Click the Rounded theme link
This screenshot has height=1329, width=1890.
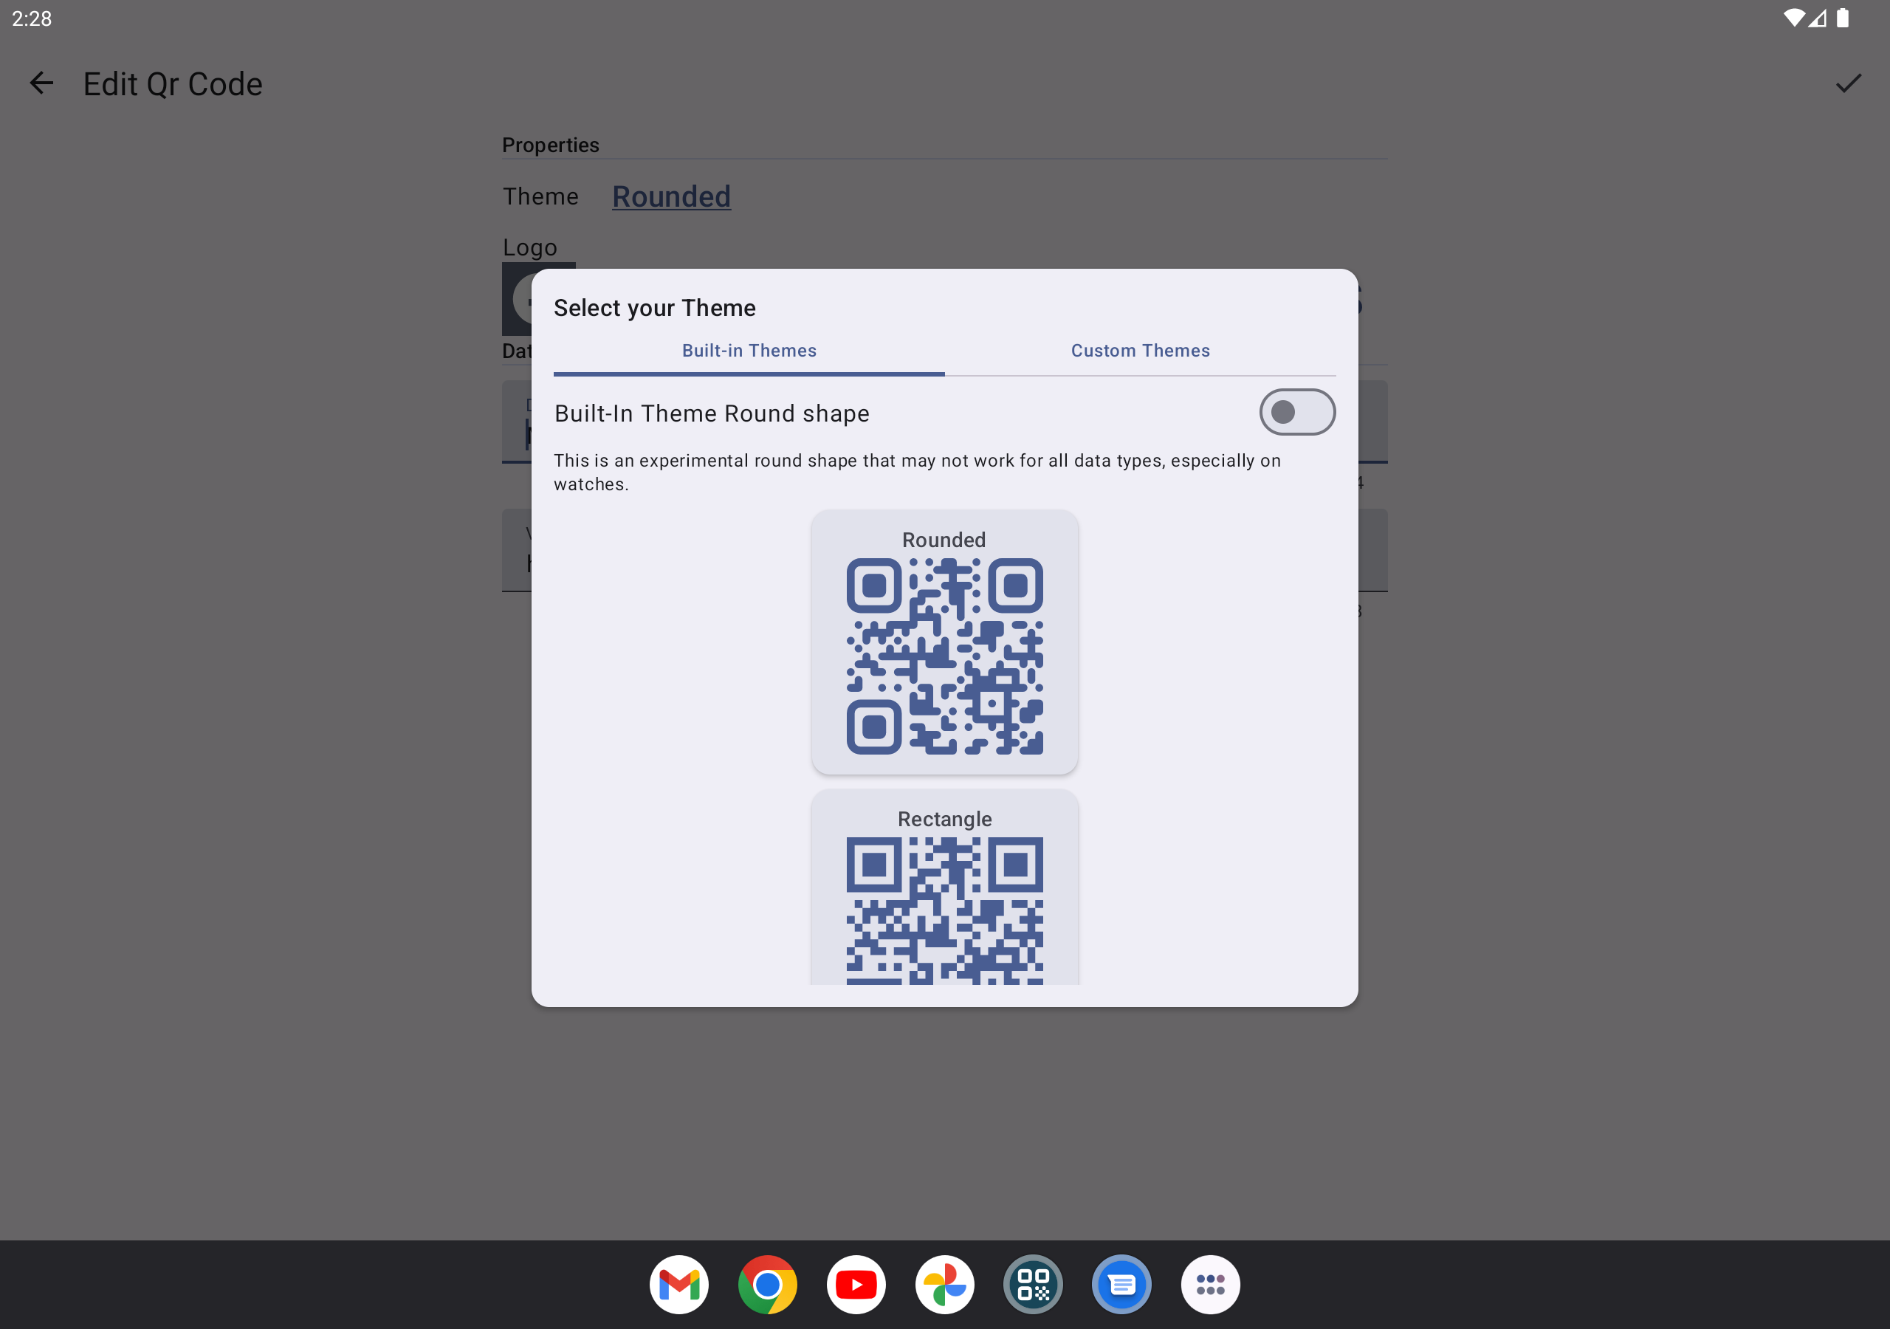671,197
